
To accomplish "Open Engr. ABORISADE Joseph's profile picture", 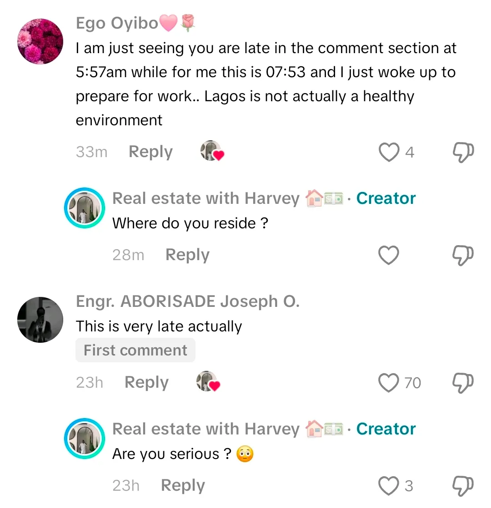I will (40, 320).
